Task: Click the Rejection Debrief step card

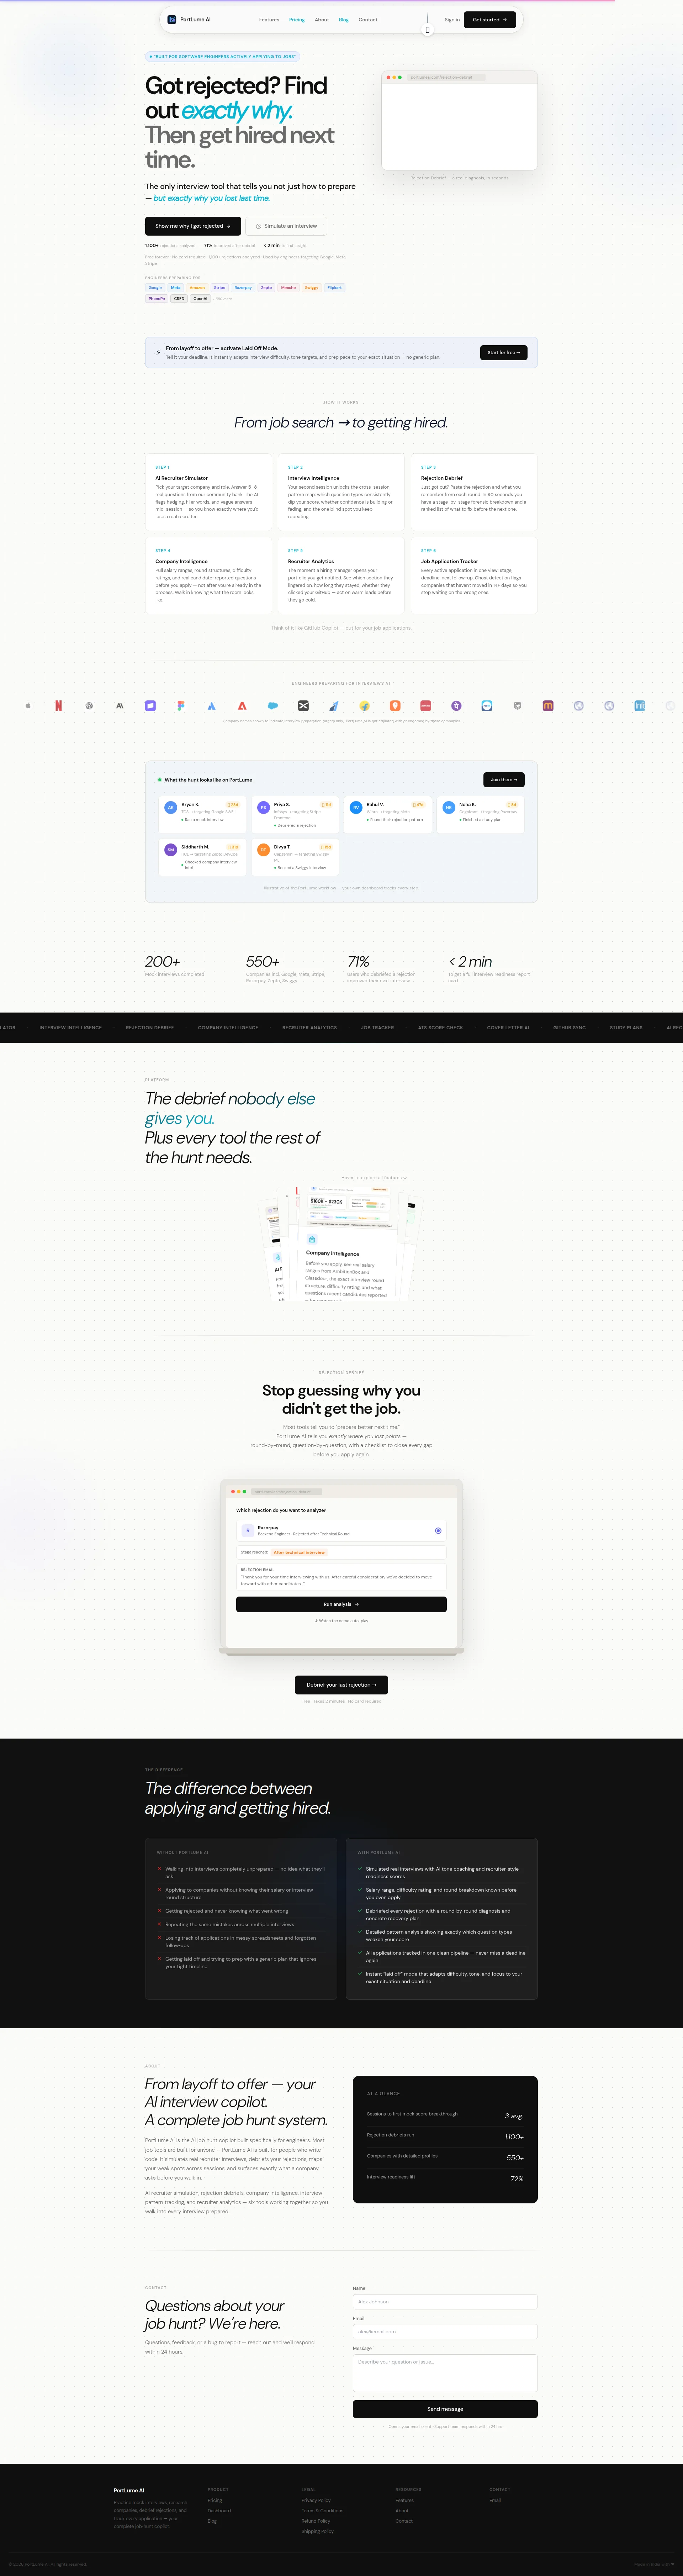Action: click(x=474, y=492)
